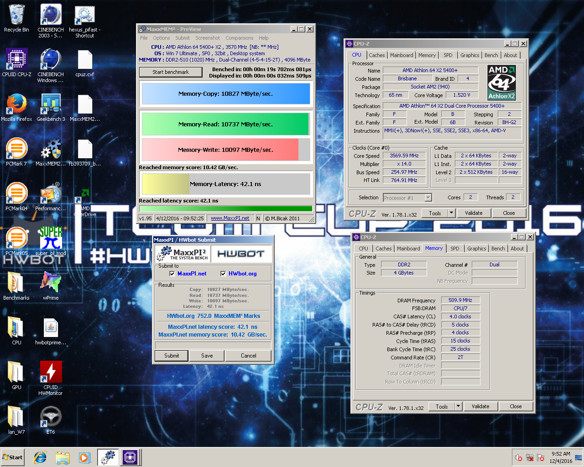Open Screenshot menu in MaxxMEM

pyautogui.click(x=208, y=38)
